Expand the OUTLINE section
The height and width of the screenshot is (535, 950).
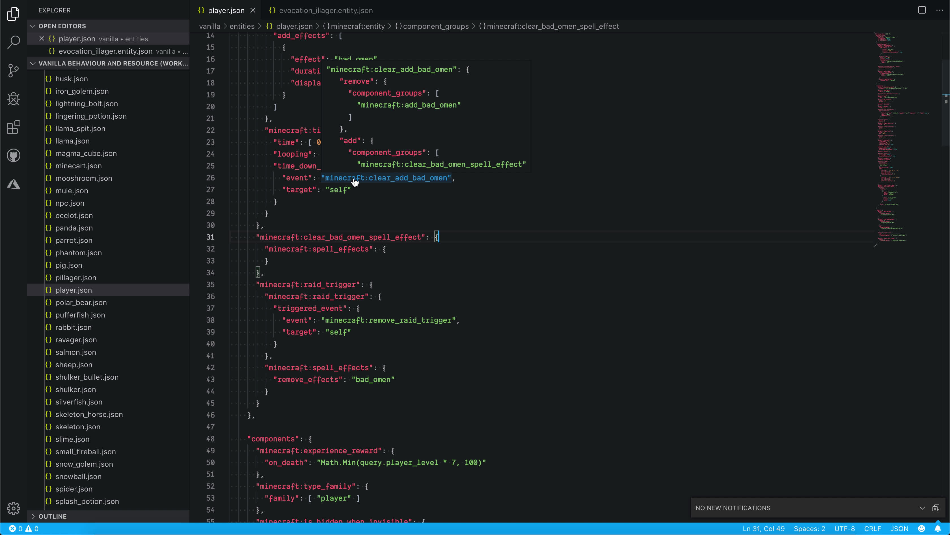click(x=33, y=516)
